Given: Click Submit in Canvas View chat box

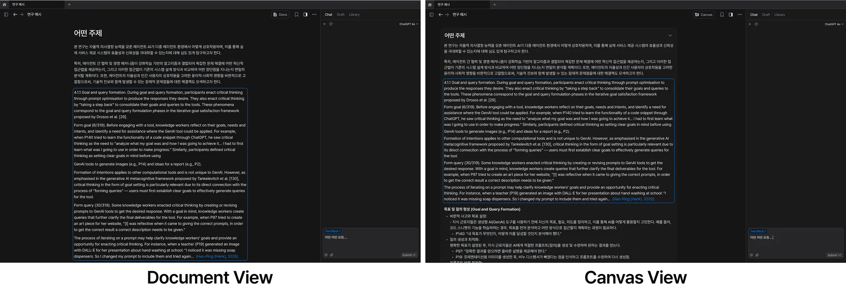Looking at the screenshot, I should tap(834, 255).
